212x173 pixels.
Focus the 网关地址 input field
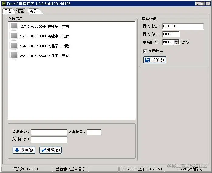coord(183,26)
